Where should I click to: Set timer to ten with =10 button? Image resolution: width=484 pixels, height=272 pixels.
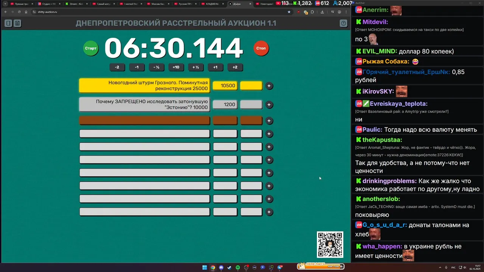176,67
